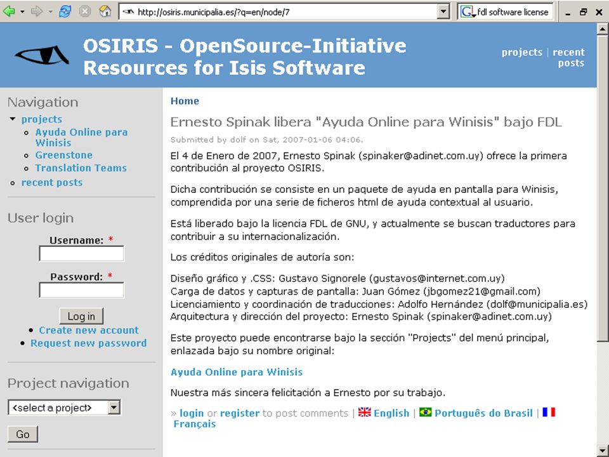The image size is (609, 457).
Task: Click the Password input field
Action: click(82, 290)
